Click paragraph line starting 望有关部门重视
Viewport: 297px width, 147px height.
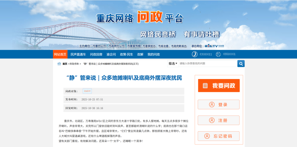pyautogui.click(x=101, y=141)
